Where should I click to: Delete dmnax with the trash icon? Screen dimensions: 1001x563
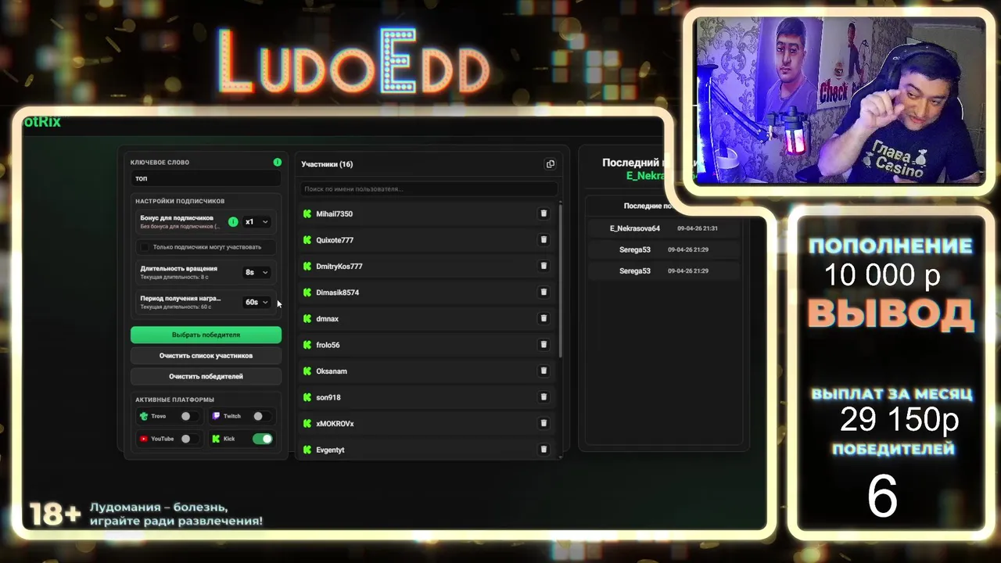(x=544, y=318)
